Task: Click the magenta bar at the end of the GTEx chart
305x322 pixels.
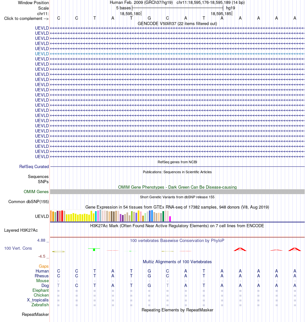Action: [x=170, y=219]
